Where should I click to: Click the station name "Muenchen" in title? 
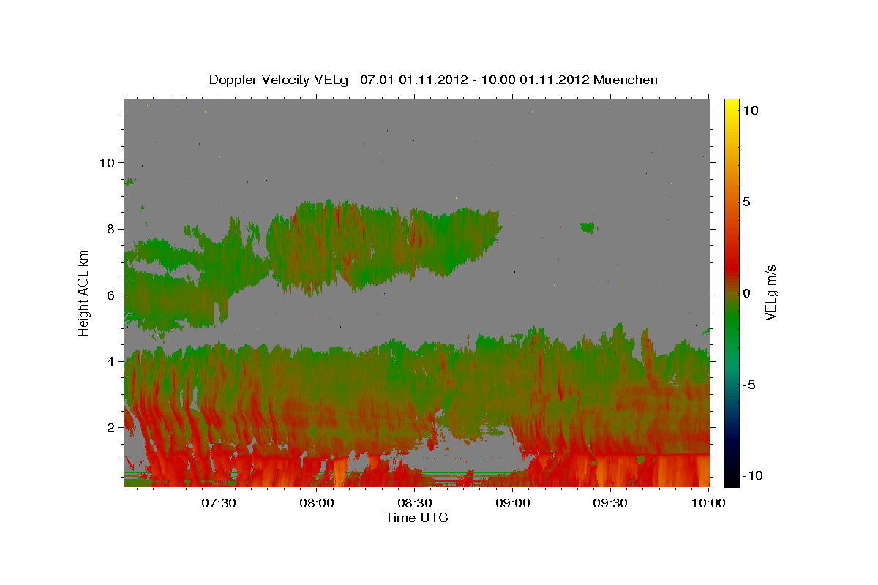(x=626, y=80)
